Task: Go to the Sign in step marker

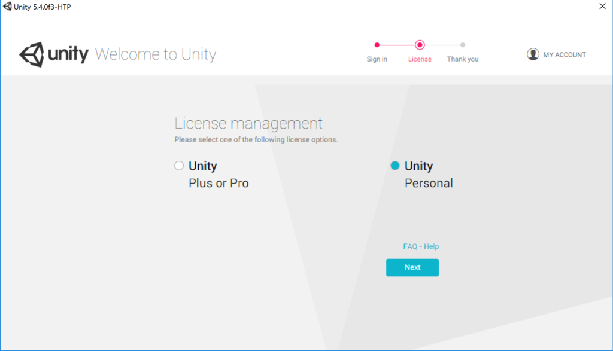Action: [x=377, y=45]
